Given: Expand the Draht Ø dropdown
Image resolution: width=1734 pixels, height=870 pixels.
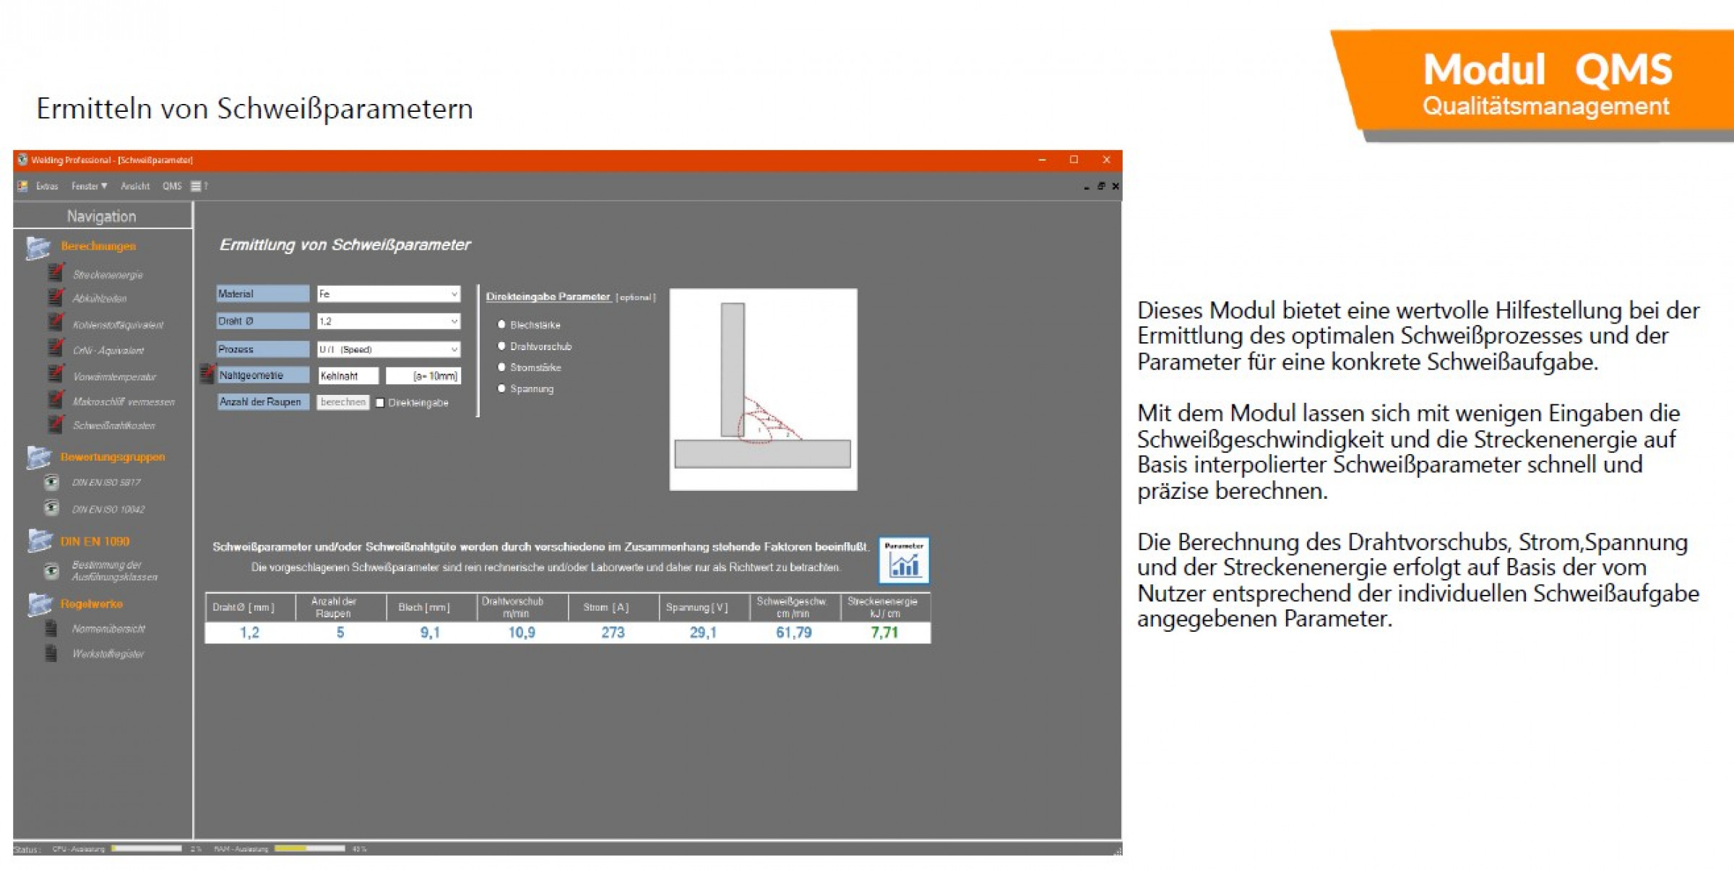Looking at the screenshot, I should 388,321.
